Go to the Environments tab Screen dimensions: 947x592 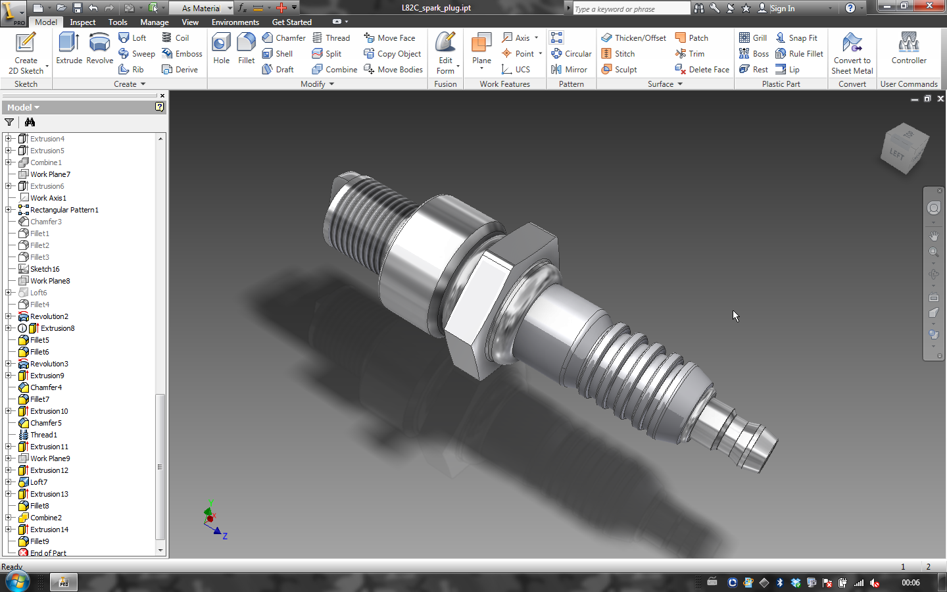tap(235, 22)
